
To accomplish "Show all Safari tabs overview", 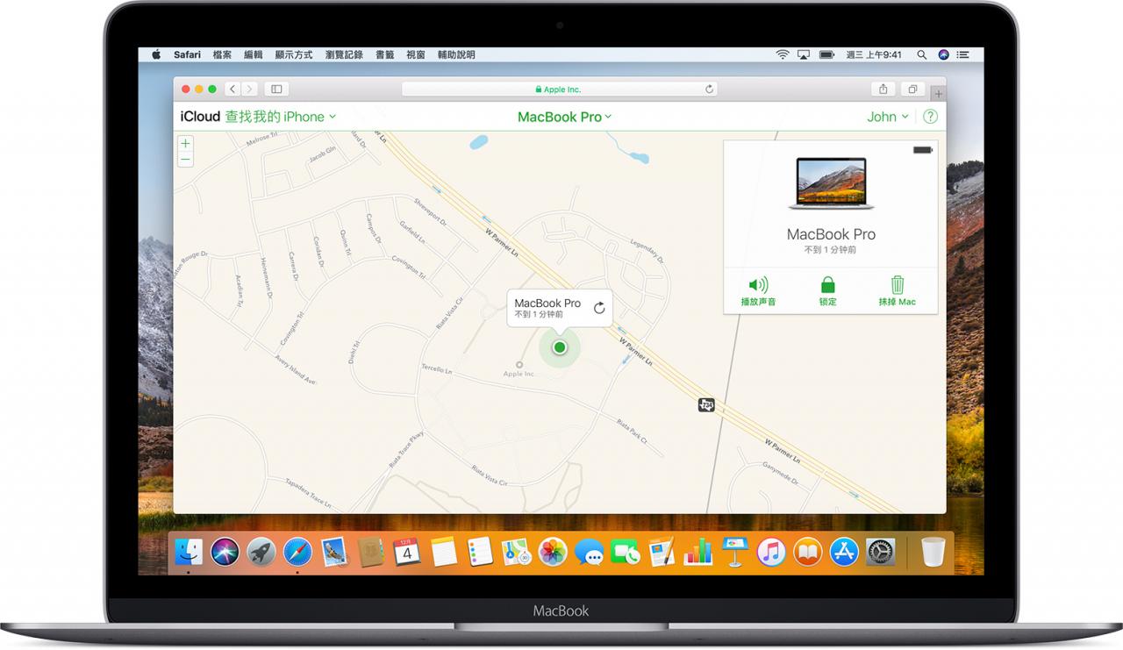I will (x=912, y=89).
